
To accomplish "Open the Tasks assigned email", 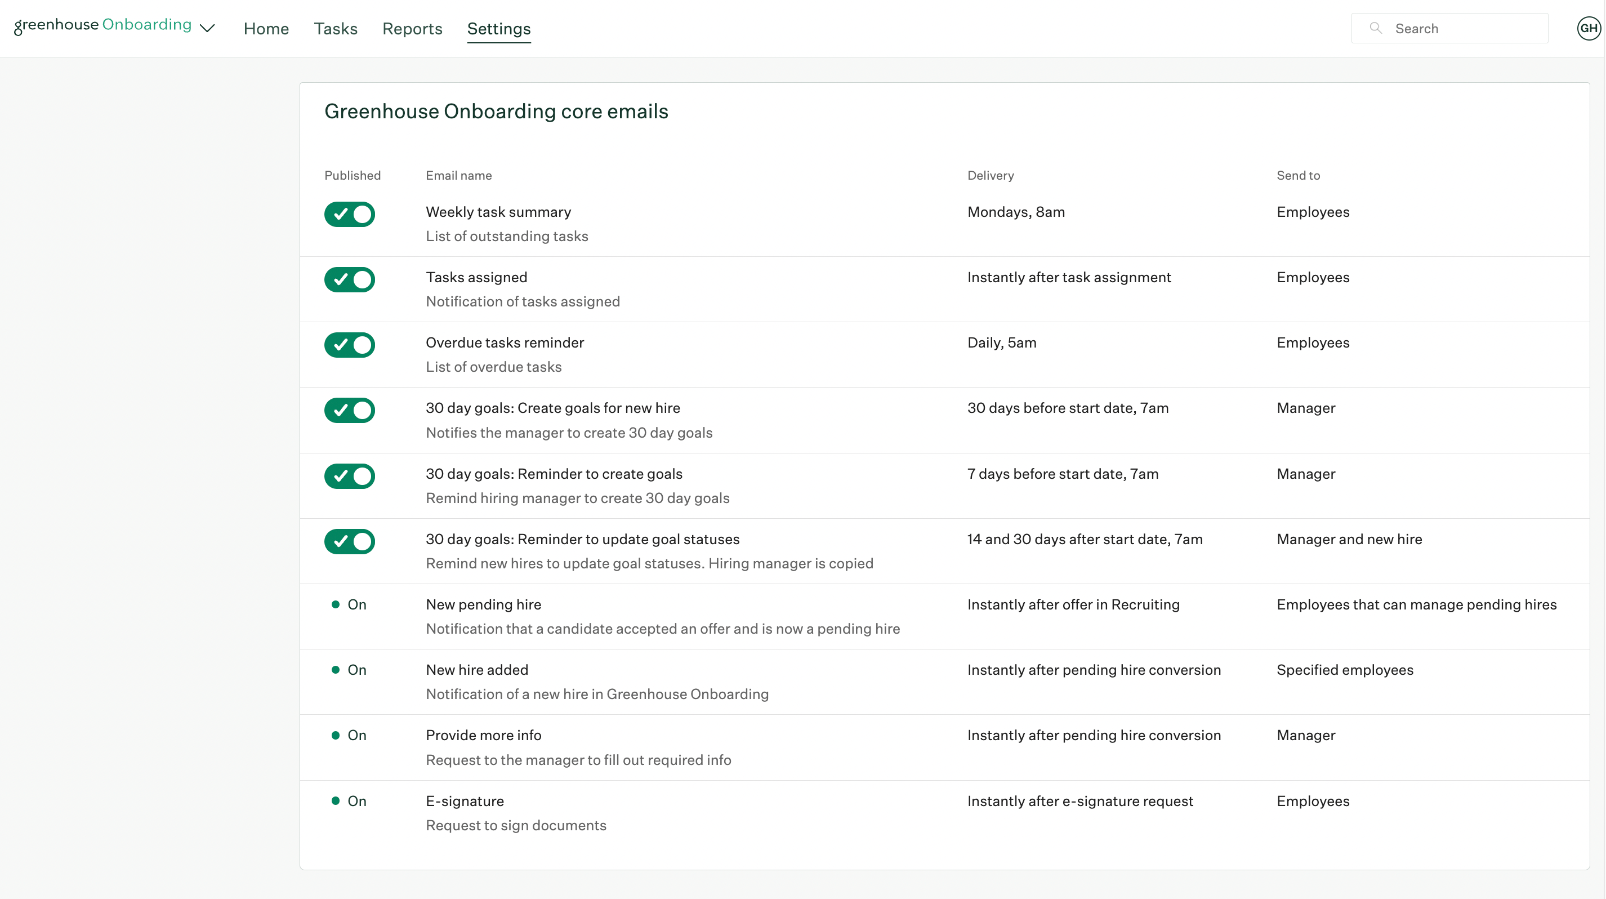I will (x=476, y=278).
